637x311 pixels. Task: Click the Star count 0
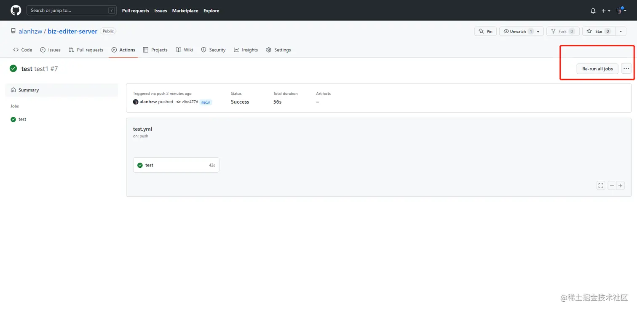(x=608, y=32)
